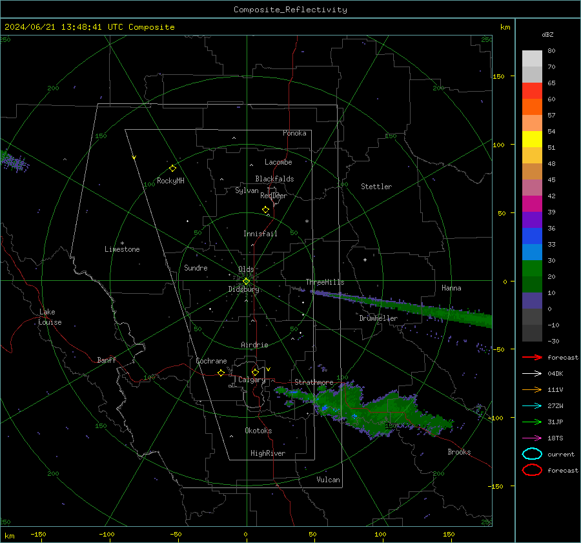Click the Ponoka city label
Viewport: 581px width, 543px height.
pyautogui.click(x=294, y=133)
